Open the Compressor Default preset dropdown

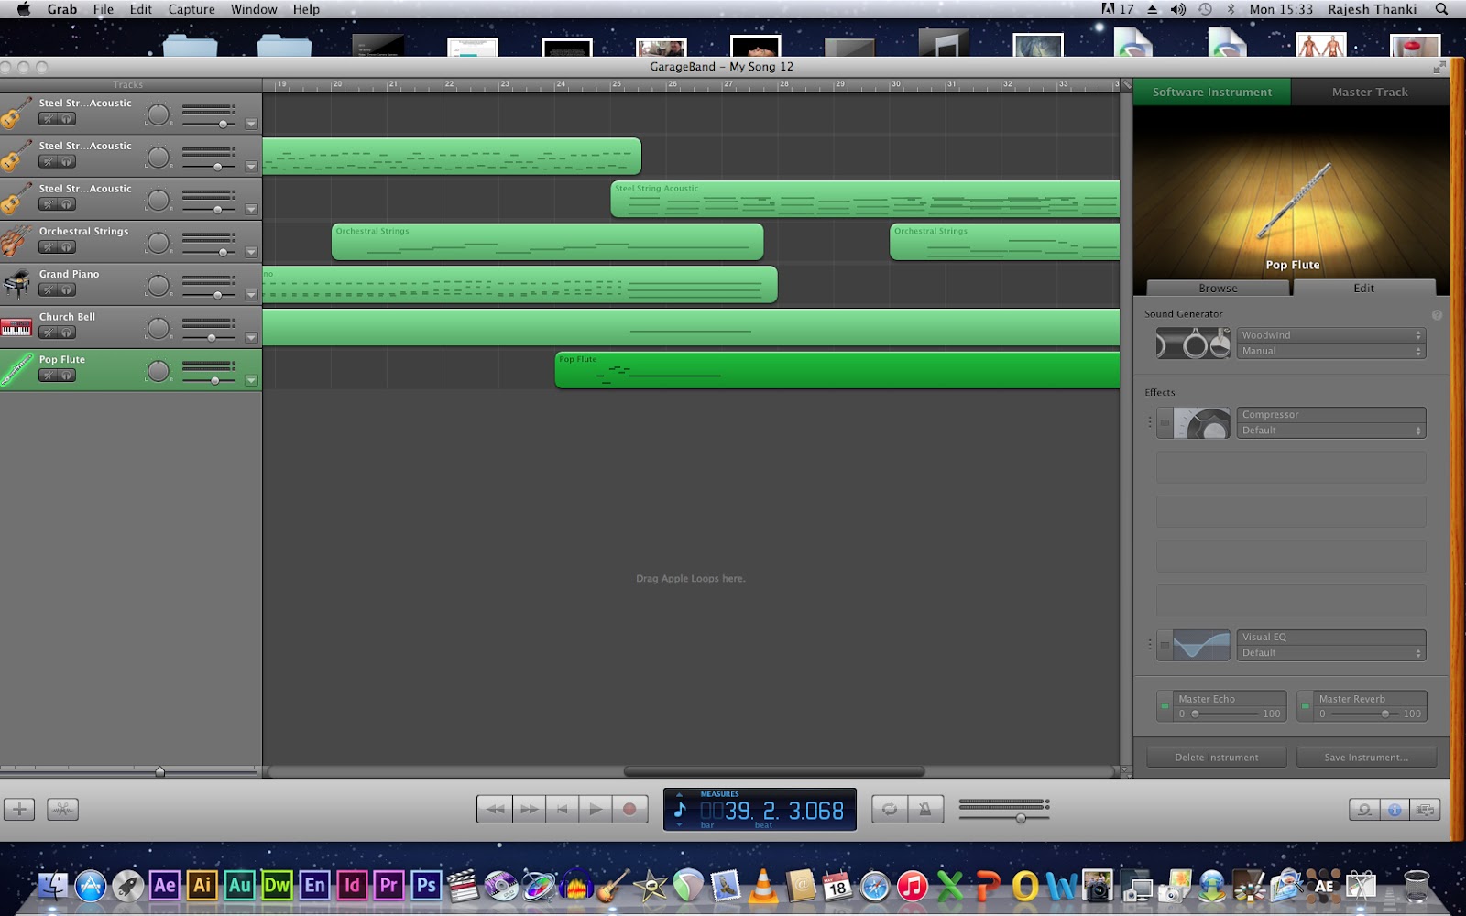(x=1331, y=431)
